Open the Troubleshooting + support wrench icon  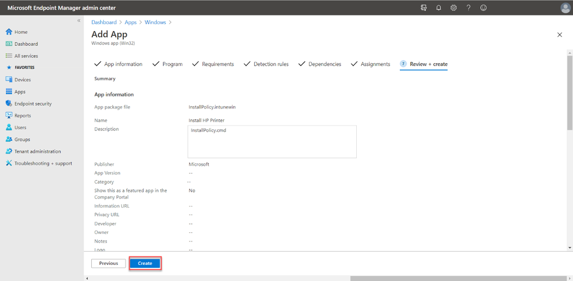point(9,163)
